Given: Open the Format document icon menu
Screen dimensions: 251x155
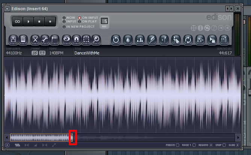Looking at the screenshot, I should (x=23, y=40).
